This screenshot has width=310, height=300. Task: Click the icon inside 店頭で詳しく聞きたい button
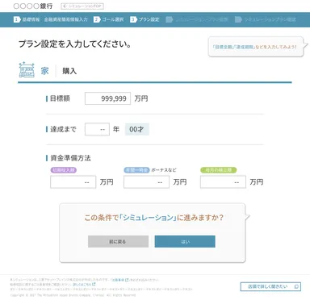[296, 286]
